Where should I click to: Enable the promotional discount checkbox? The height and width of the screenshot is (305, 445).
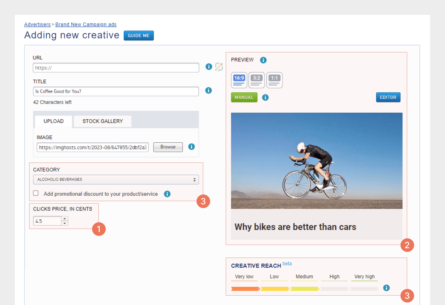click(36, 193)
